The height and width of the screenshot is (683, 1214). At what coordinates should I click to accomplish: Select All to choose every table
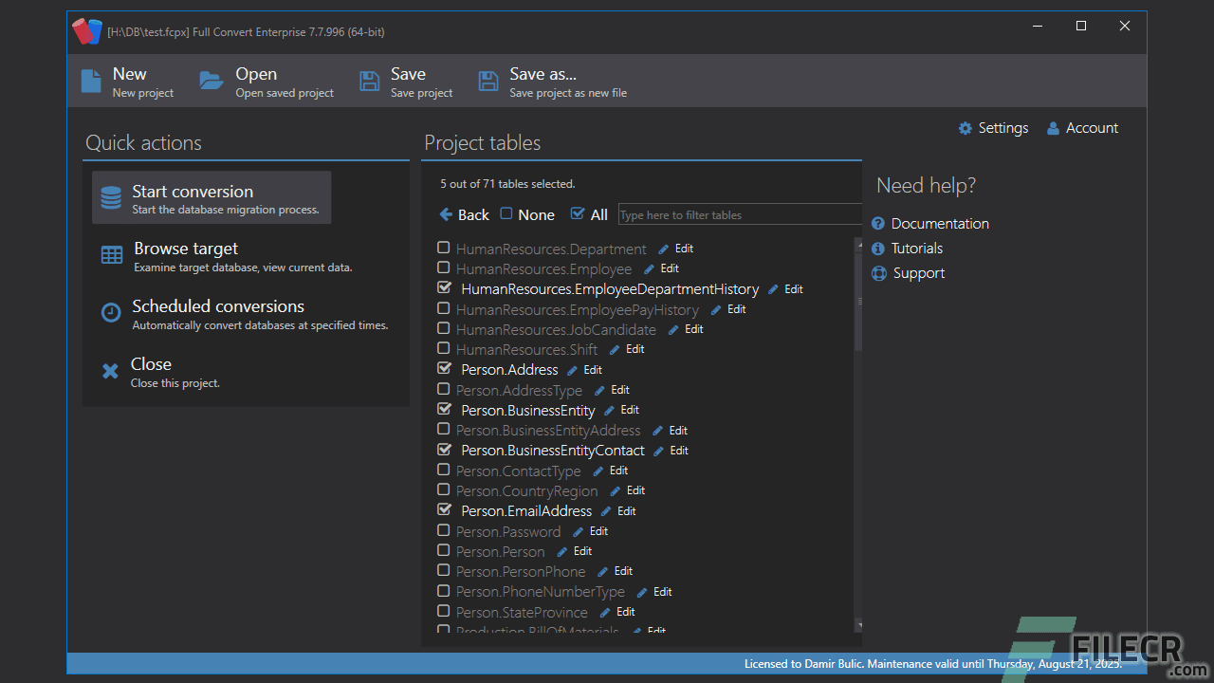589,214
